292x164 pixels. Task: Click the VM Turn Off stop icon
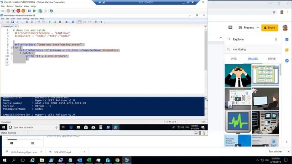[13, 11]
